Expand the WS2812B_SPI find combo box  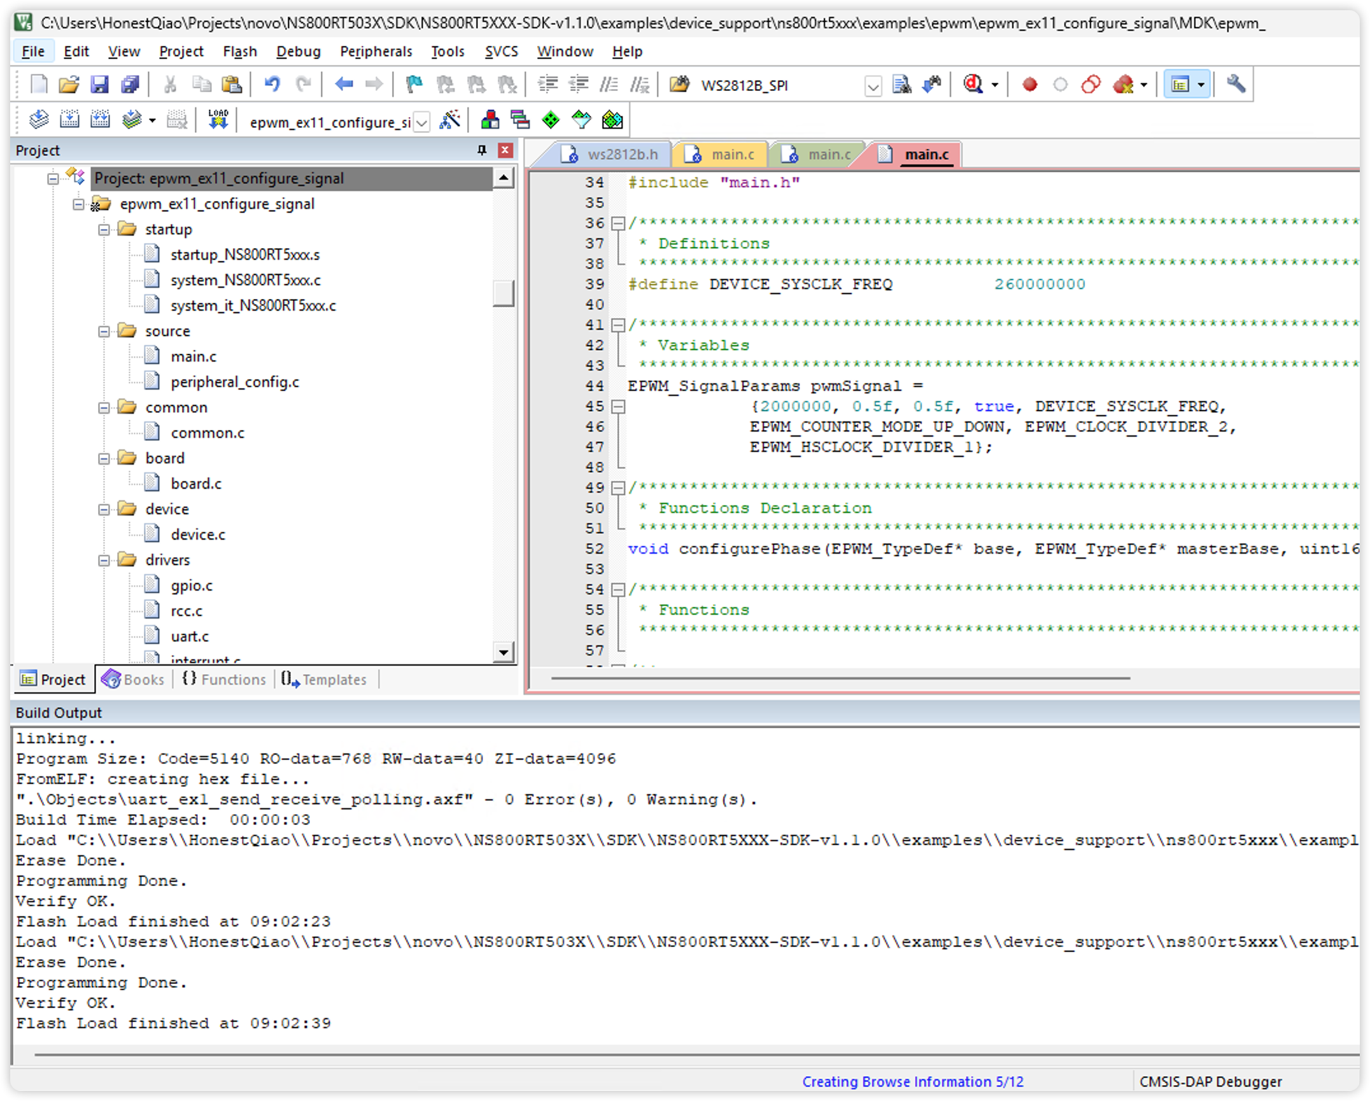pos(873,86)
